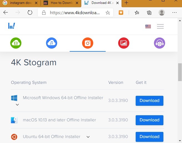Open the Collections panel
Viewport: 182px width, 143px height.
149,12
